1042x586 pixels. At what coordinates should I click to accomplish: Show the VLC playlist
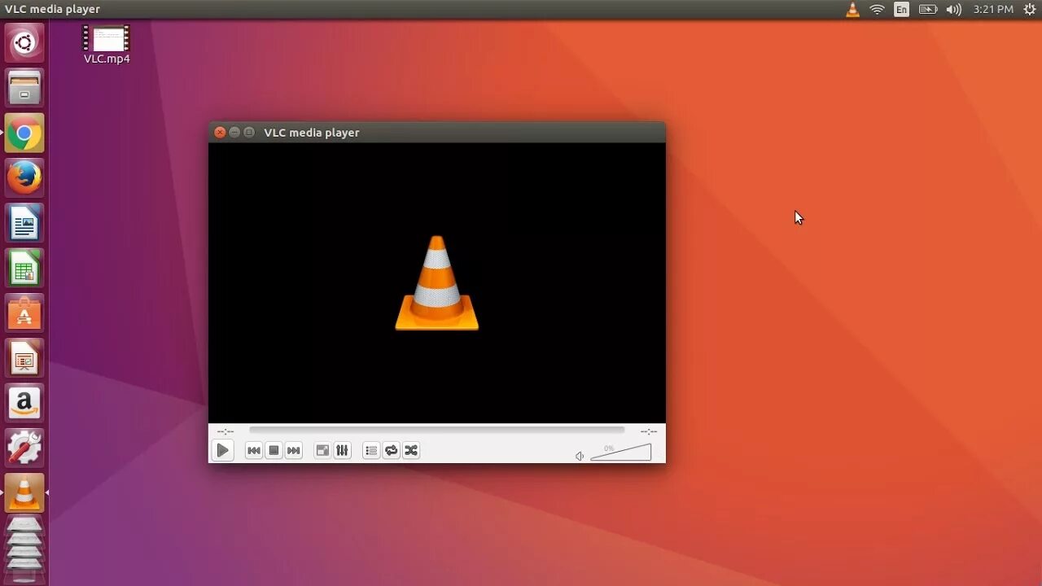click(371, 450)
